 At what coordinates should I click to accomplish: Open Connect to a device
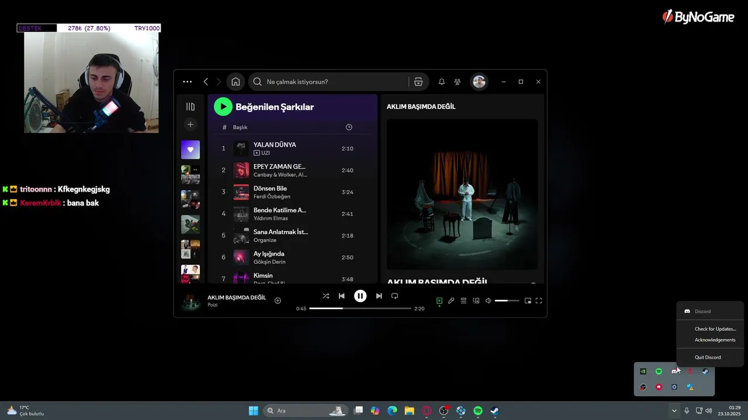[476, 301]
